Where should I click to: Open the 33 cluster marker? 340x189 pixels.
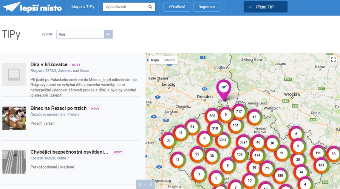[x=334, y=154]
